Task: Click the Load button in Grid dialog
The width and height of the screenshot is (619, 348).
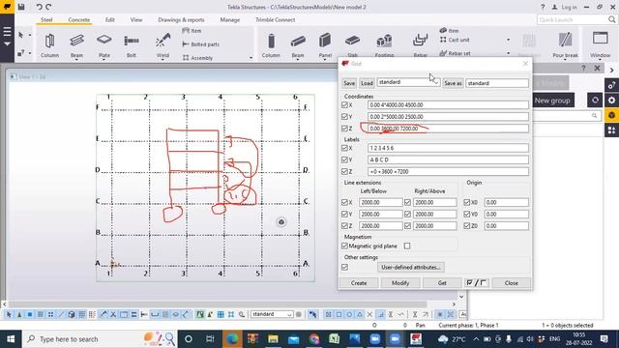Action: [367, 83]
